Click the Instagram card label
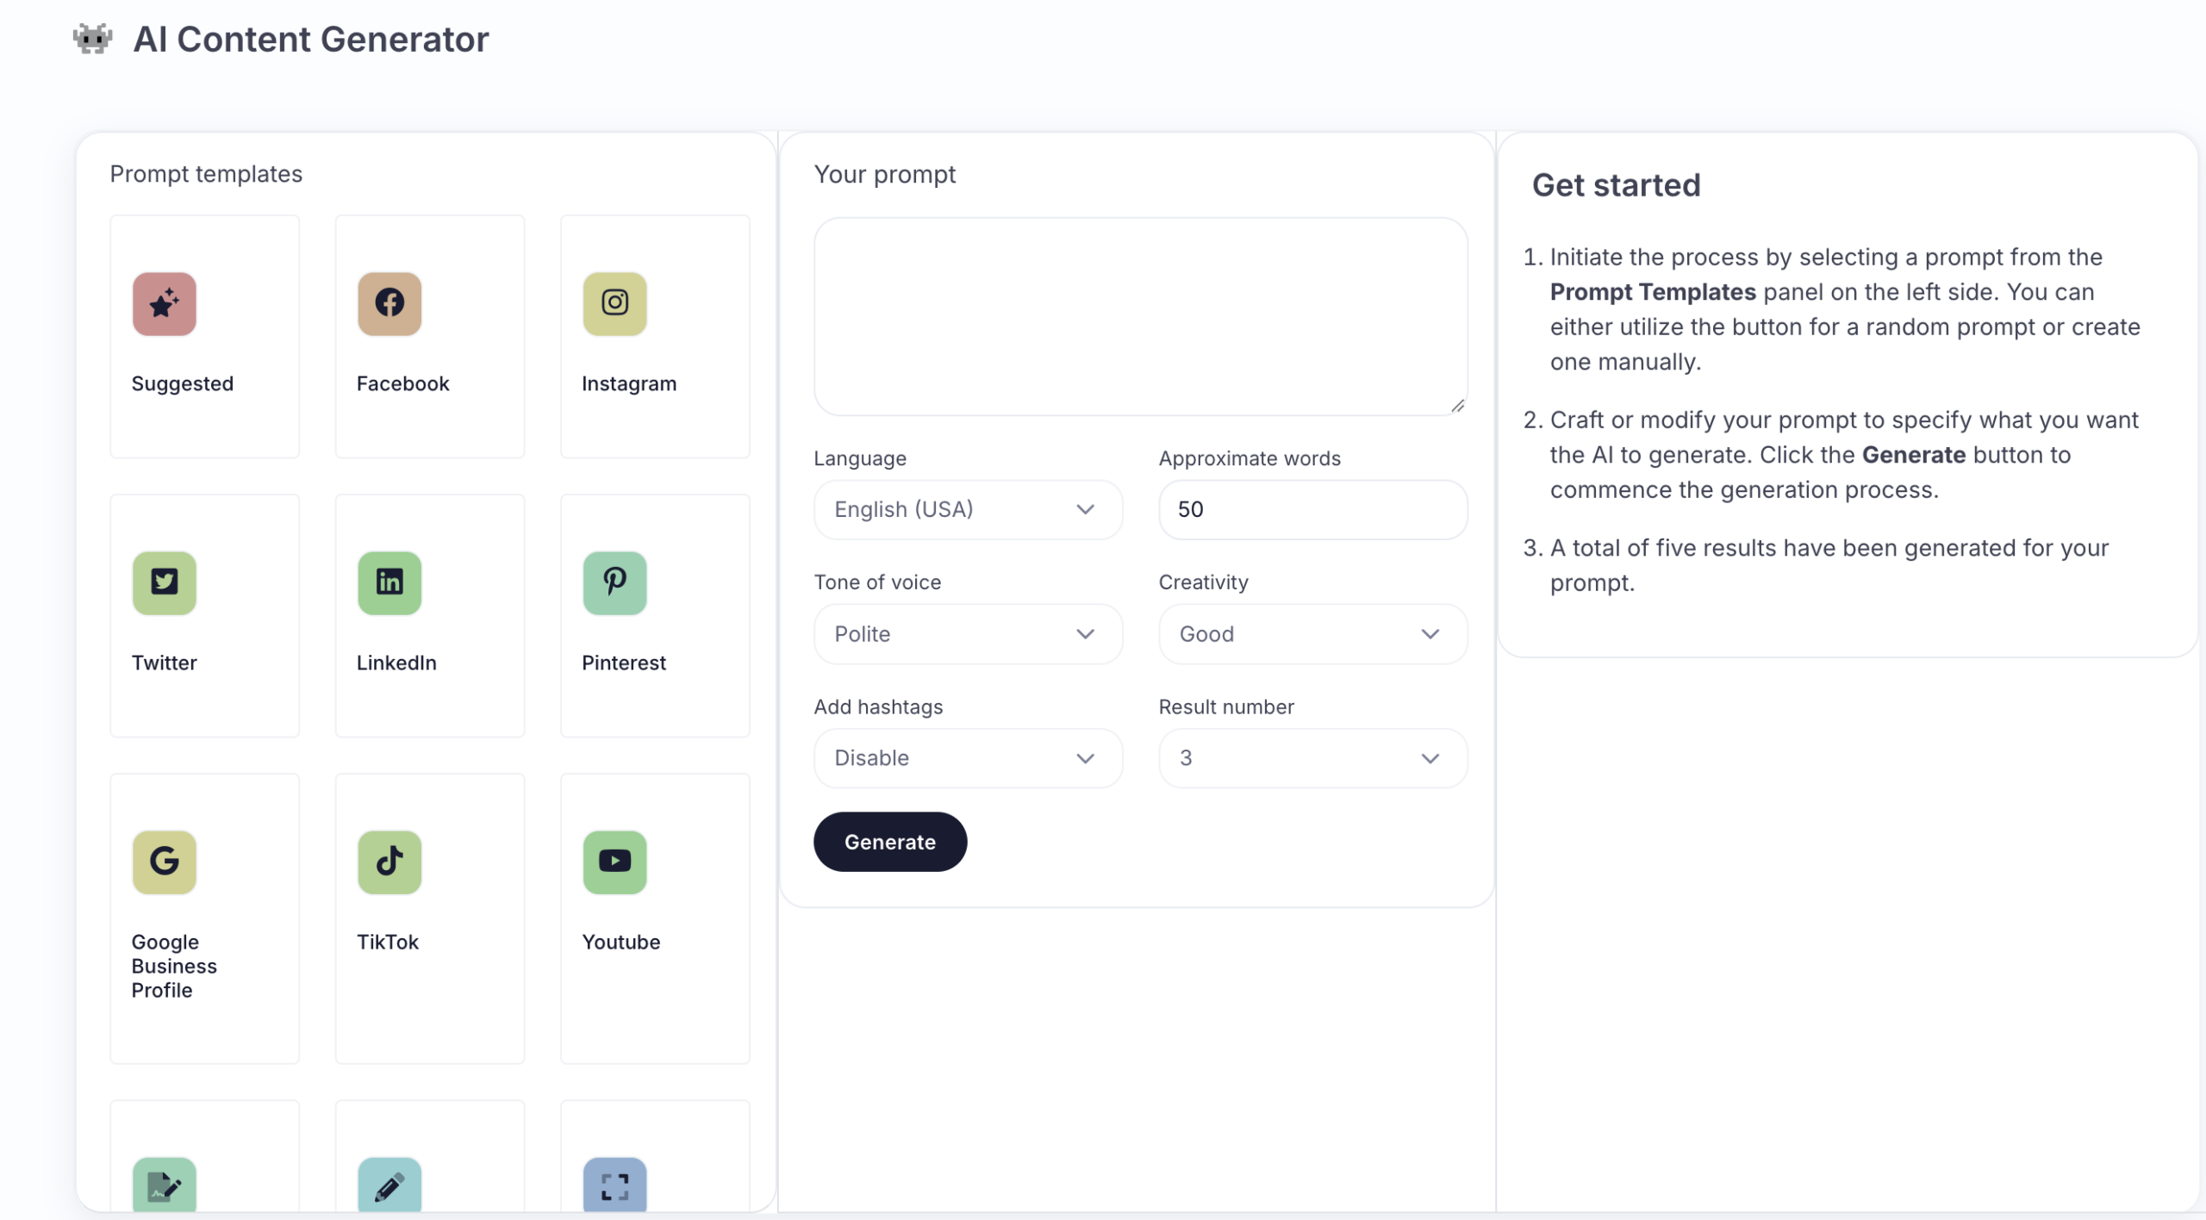2206x1220 pixels. [629, 383]
